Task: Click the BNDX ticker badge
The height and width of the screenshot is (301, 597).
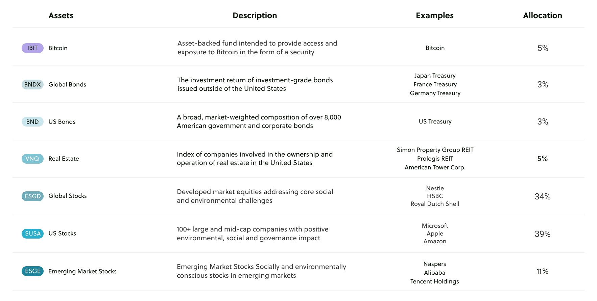Action: tap(32, 84)
